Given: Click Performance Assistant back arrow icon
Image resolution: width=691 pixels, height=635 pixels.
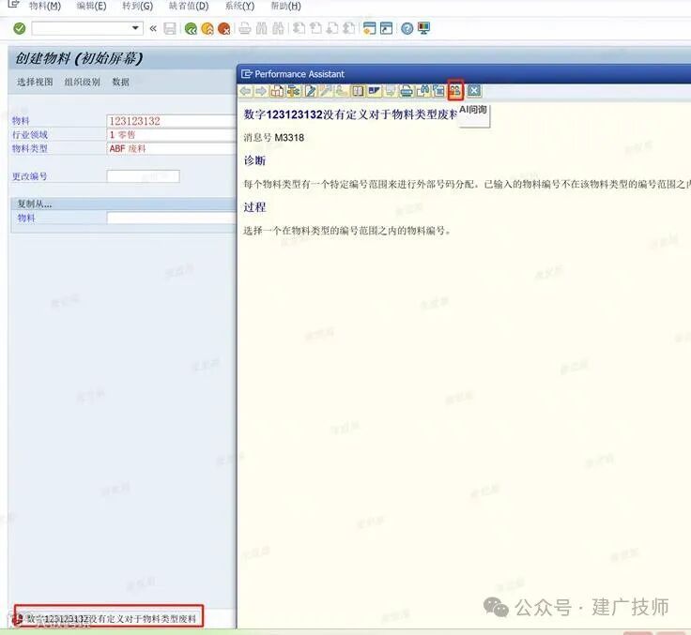Looking at the screenshot, I should click(245, 91).
